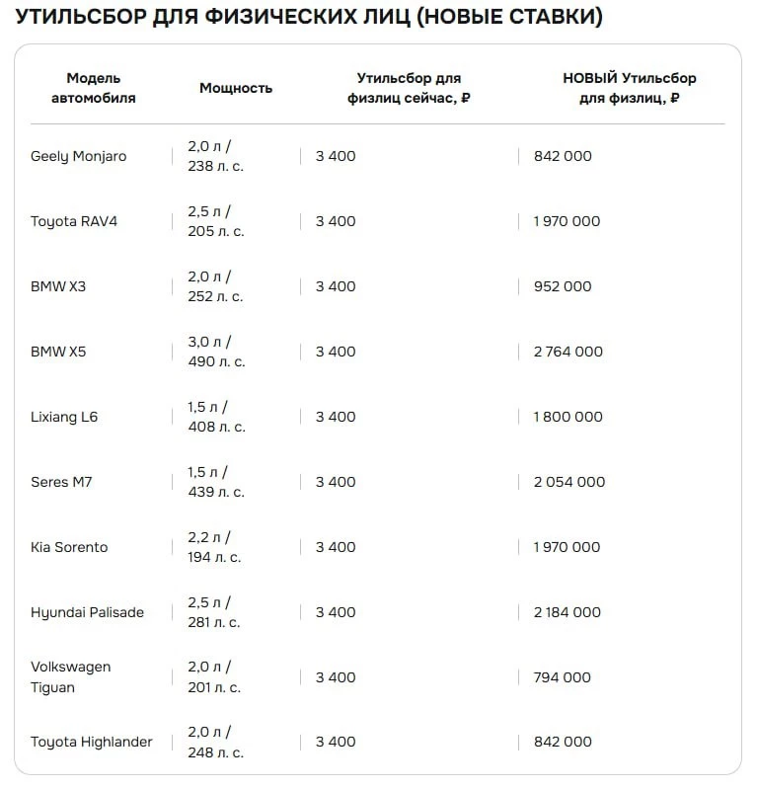Click the "Мощность" column header
The image size is (758, 790).
point(236,88)
